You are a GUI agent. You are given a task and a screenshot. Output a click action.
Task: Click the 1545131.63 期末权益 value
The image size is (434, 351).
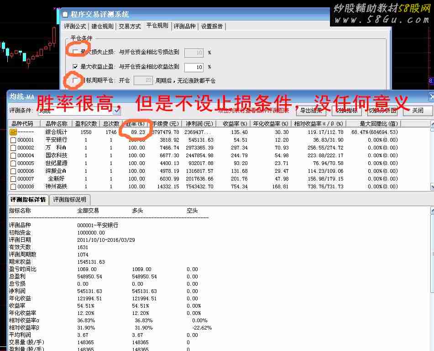pos(91,262)
